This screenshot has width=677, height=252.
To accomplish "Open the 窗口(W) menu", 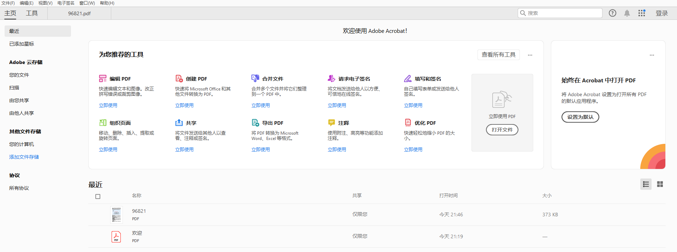I will 87,3.
